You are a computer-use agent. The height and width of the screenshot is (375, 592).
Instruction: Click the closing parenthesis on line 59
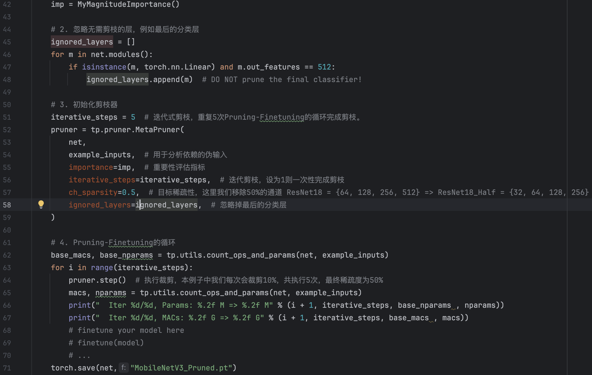point(53,217)
